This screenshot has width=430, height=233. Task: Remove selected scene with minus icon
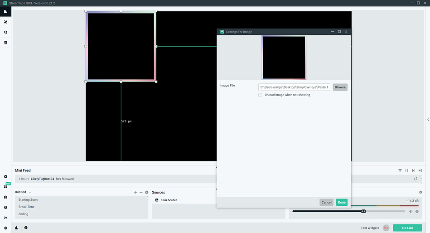[x=141, y=192]
